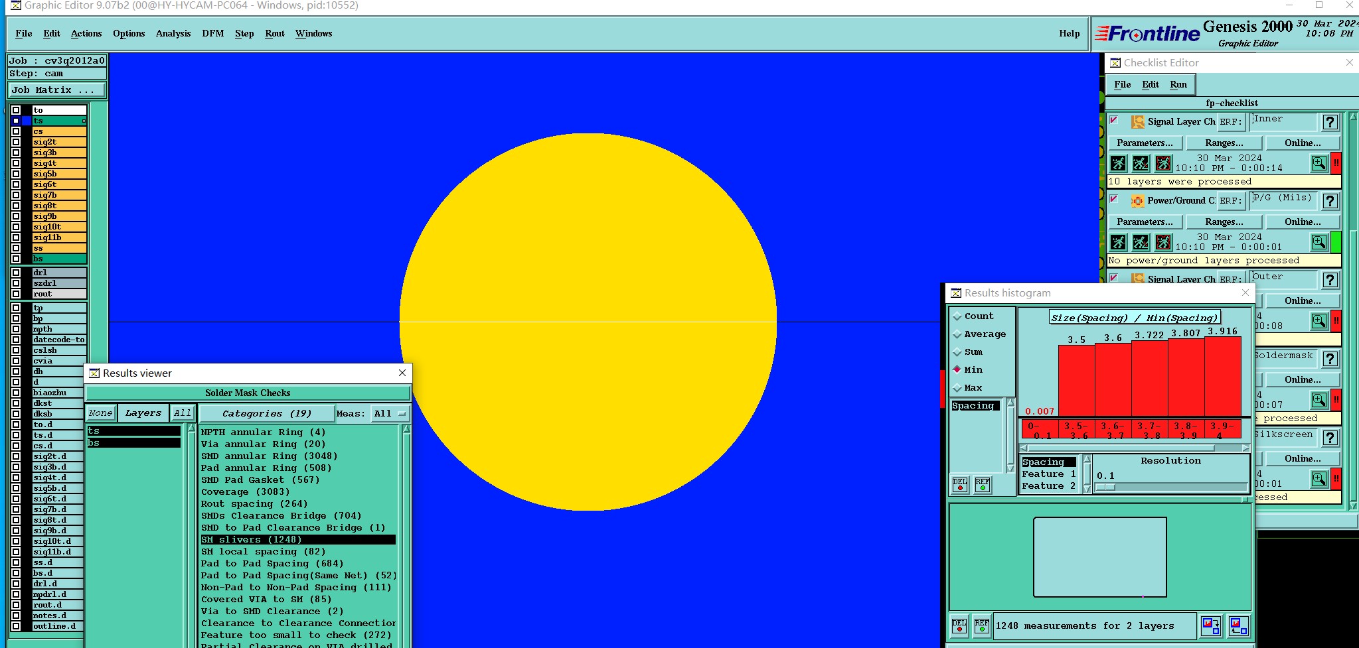This screenshot has width=1359, height=648.
Task: Open results magnifier for Soldermask check
Action: click(x=1319, y=400)
